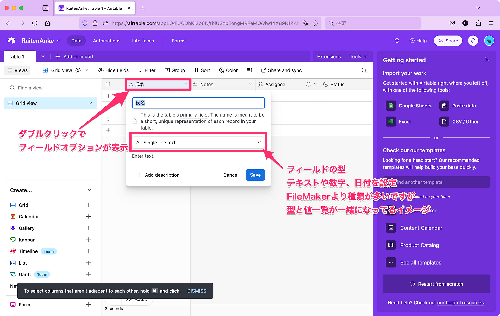This screenshot has height=316, width=500.
Task: Open the Color menu
Action: tap(228, 70)
